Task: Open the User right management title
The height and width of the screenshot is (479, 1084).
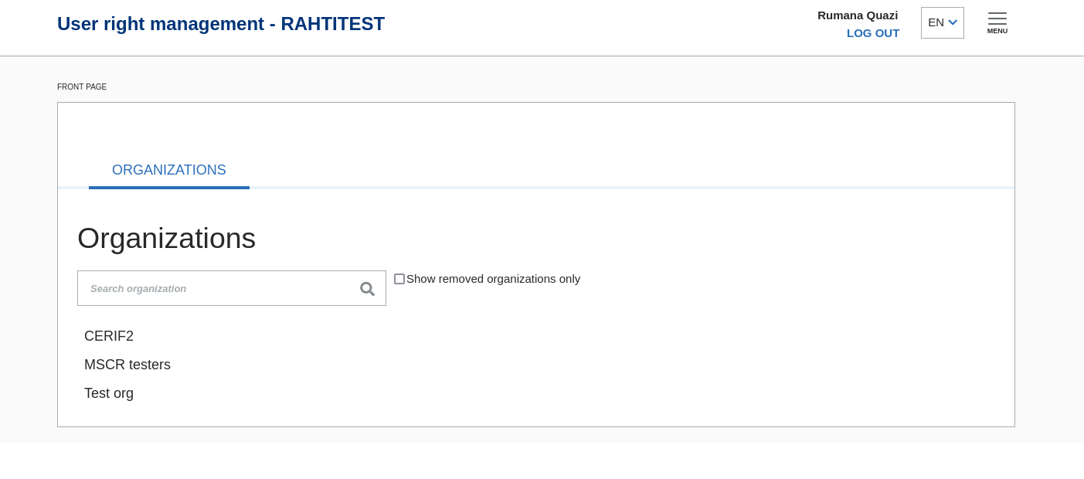Action: 221,24
